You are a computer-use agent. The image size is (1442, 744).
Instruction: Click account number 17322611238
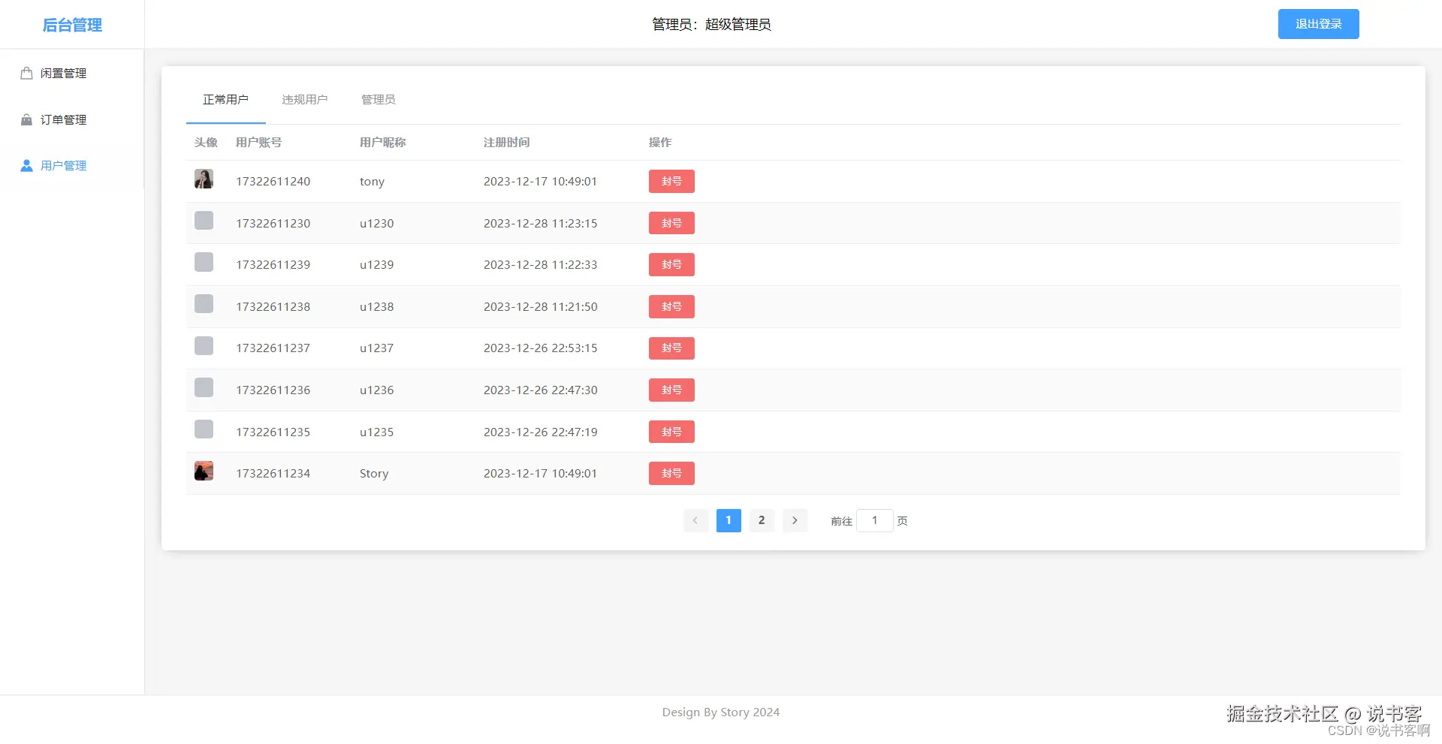pos(273,306)
